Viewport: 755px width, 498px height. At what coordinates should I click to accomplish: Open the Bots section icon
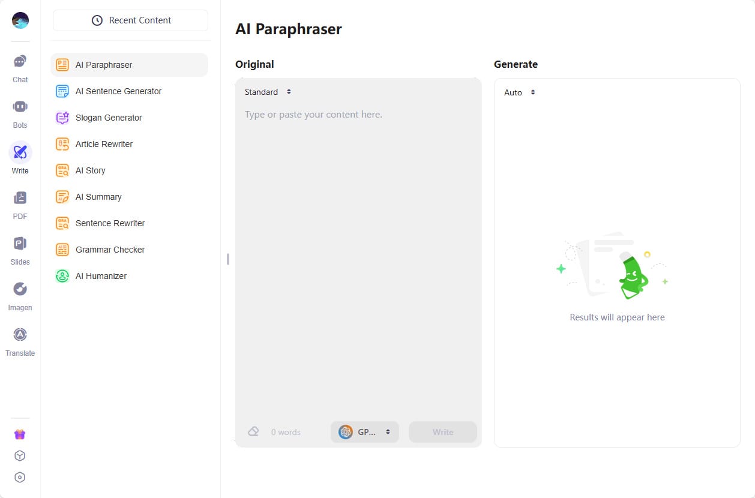(x=20, y=107)
